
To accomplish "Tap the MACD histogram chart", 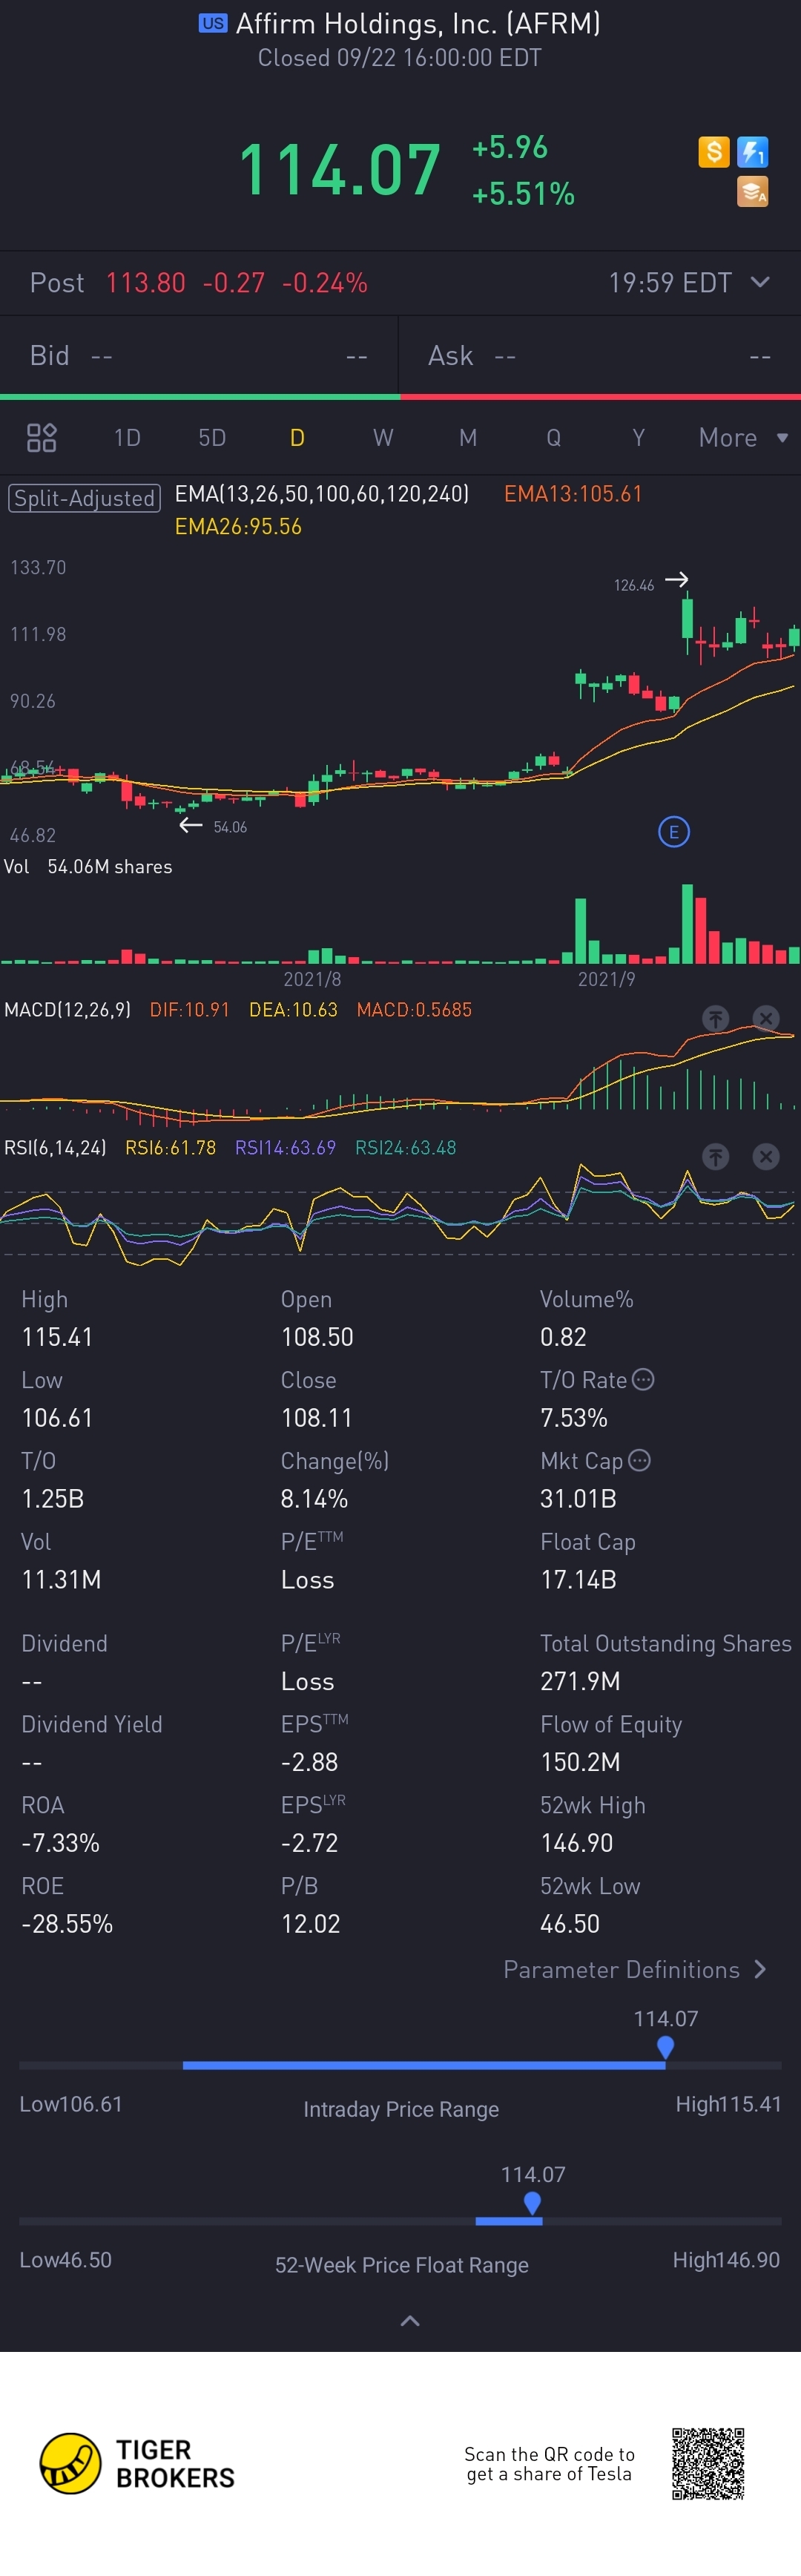I will [x=400, y=1075].
